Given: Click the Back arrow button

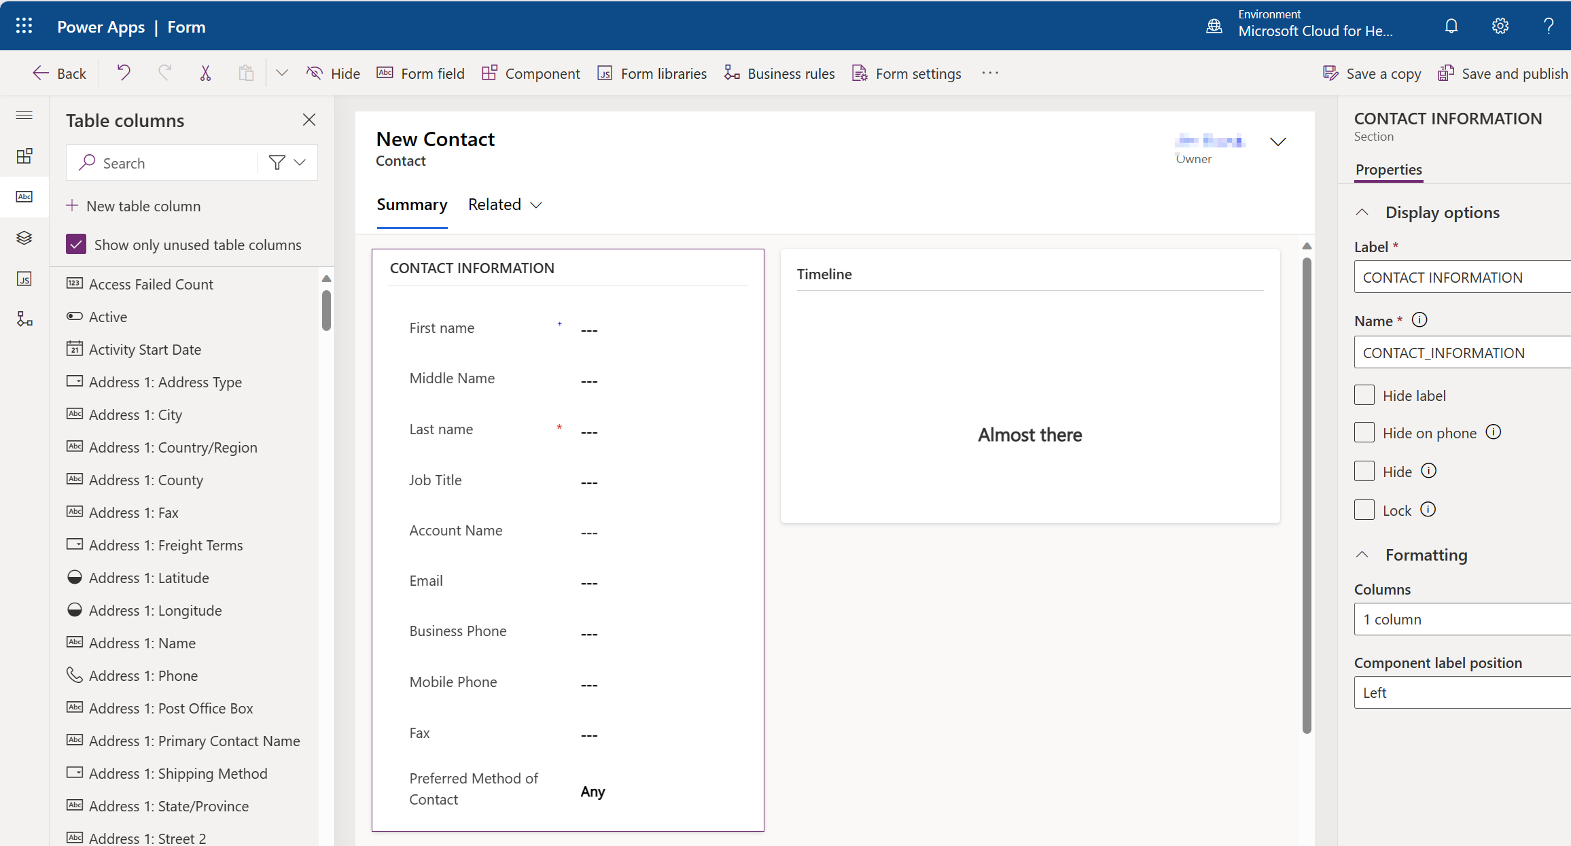Looking at the screenshot, I should 59,73.
